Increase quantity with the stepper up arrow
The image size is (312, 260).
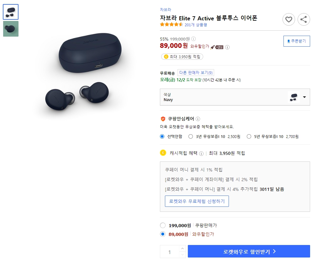[182, 249]
